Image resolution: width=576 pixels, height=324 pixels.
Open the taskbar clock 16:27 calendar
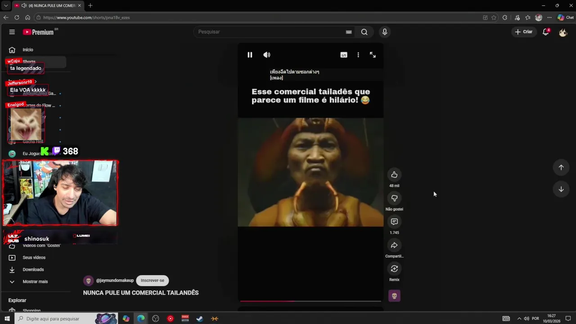point(551,319)
